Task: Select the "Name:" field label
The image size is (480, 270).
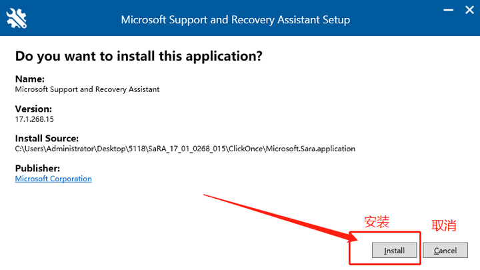Action: coord(31,79)
